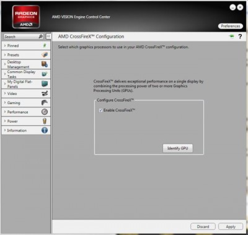Expand the Gaming section arrow
Image resolution: width=248 pixels, height=235 pixels.
pos(5,102)
